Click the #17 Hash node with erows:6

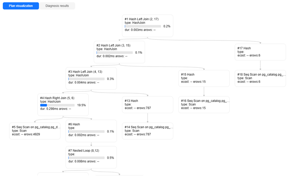(261, 52)
